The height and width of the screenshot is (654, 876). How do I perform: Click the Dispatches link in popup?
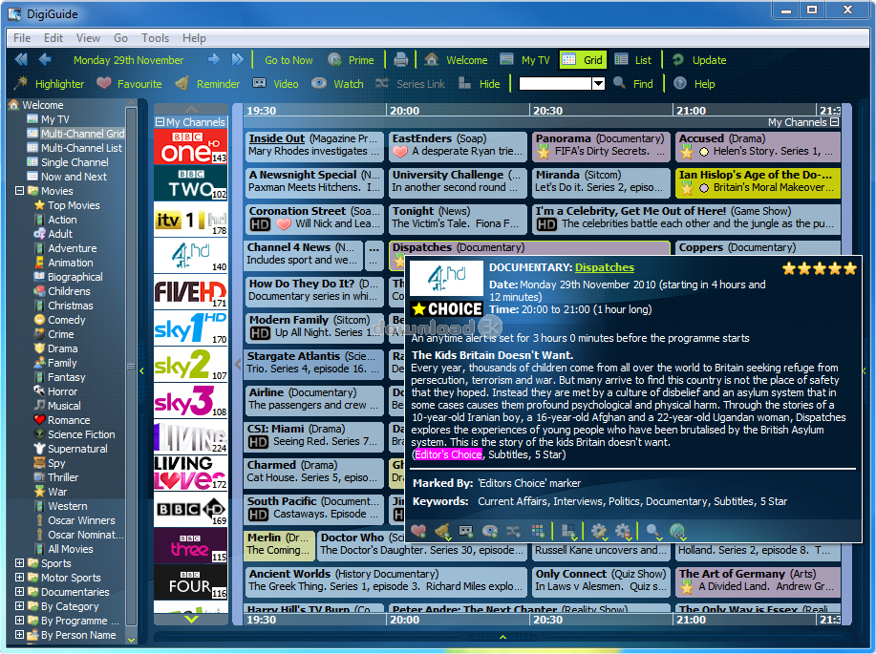pos(605,267)
